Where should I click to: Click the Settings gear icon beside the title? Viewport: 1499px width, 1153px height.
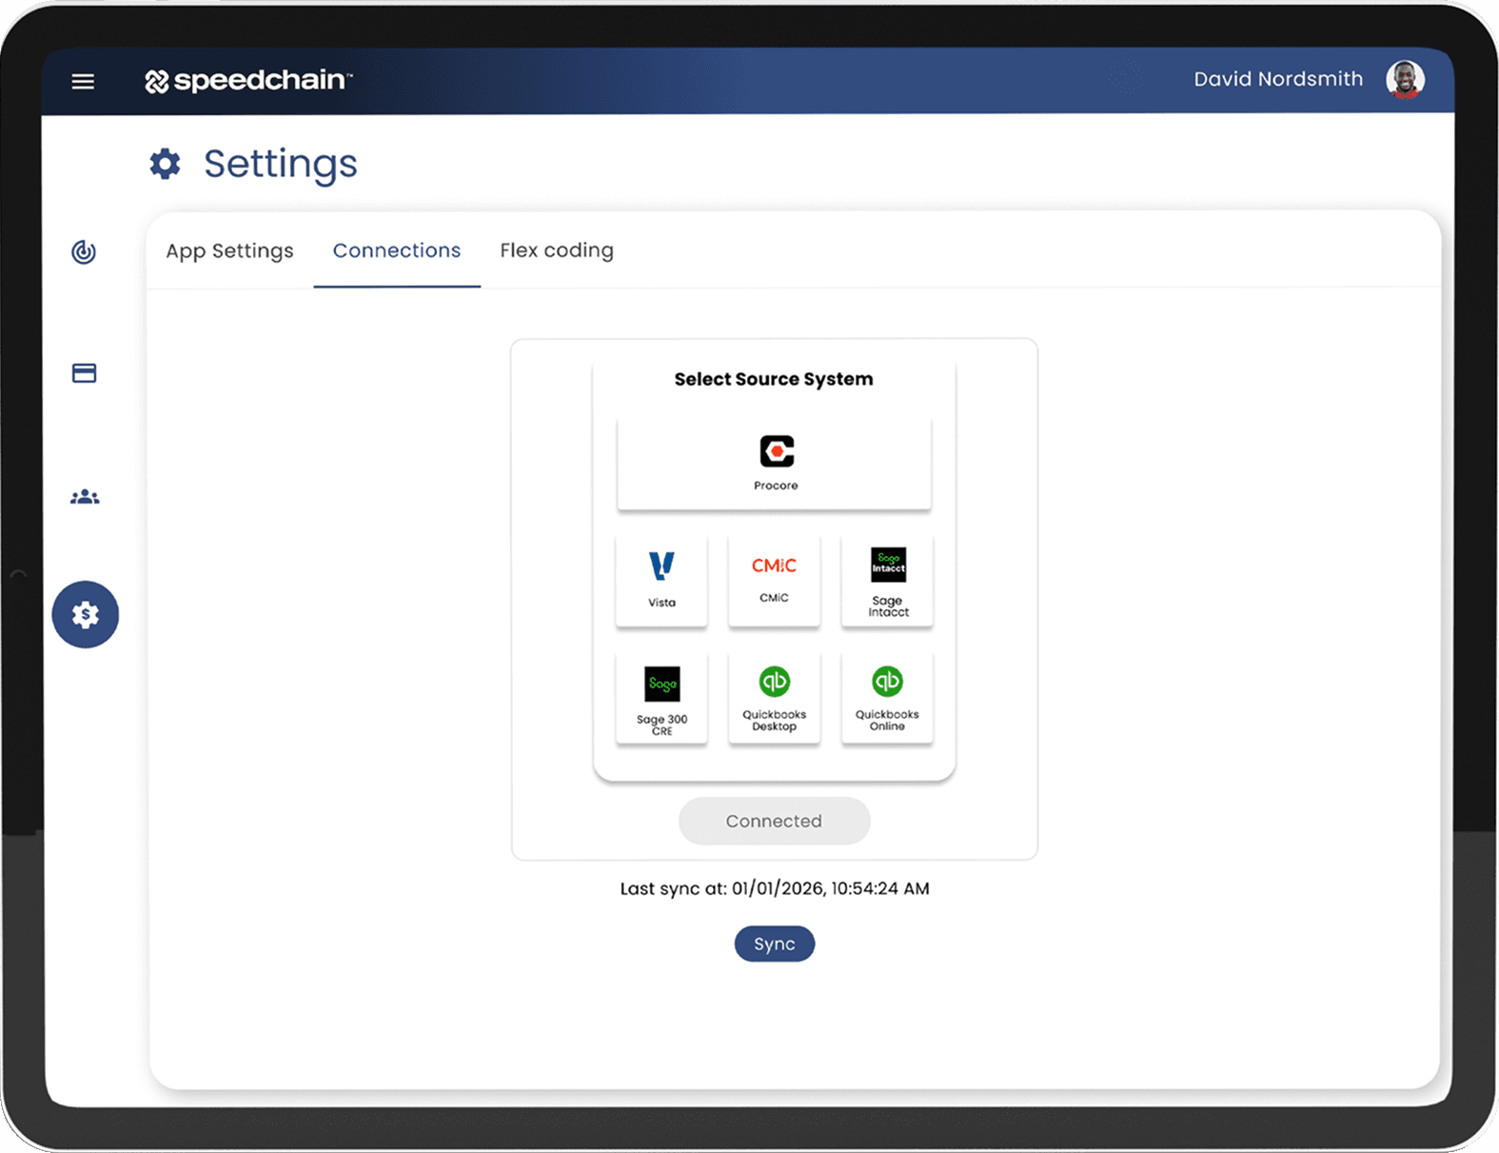tap(165, 164)
